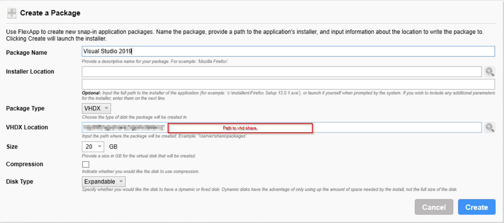Click the plus icon beside Create a Package
Image resolution: width=504 pixels, height=223 pixels.
tap(12, 13)
